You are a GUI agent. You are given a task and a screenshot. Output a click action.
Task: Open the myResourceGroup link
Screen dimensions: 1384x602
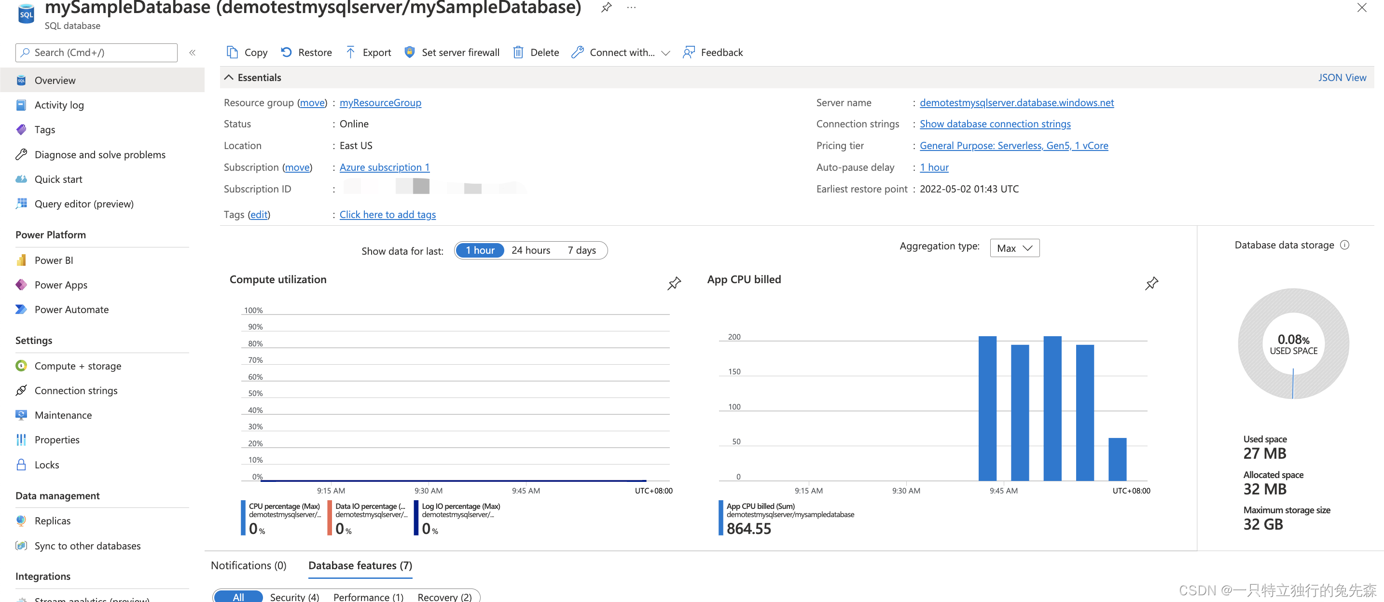pos(380,103)
